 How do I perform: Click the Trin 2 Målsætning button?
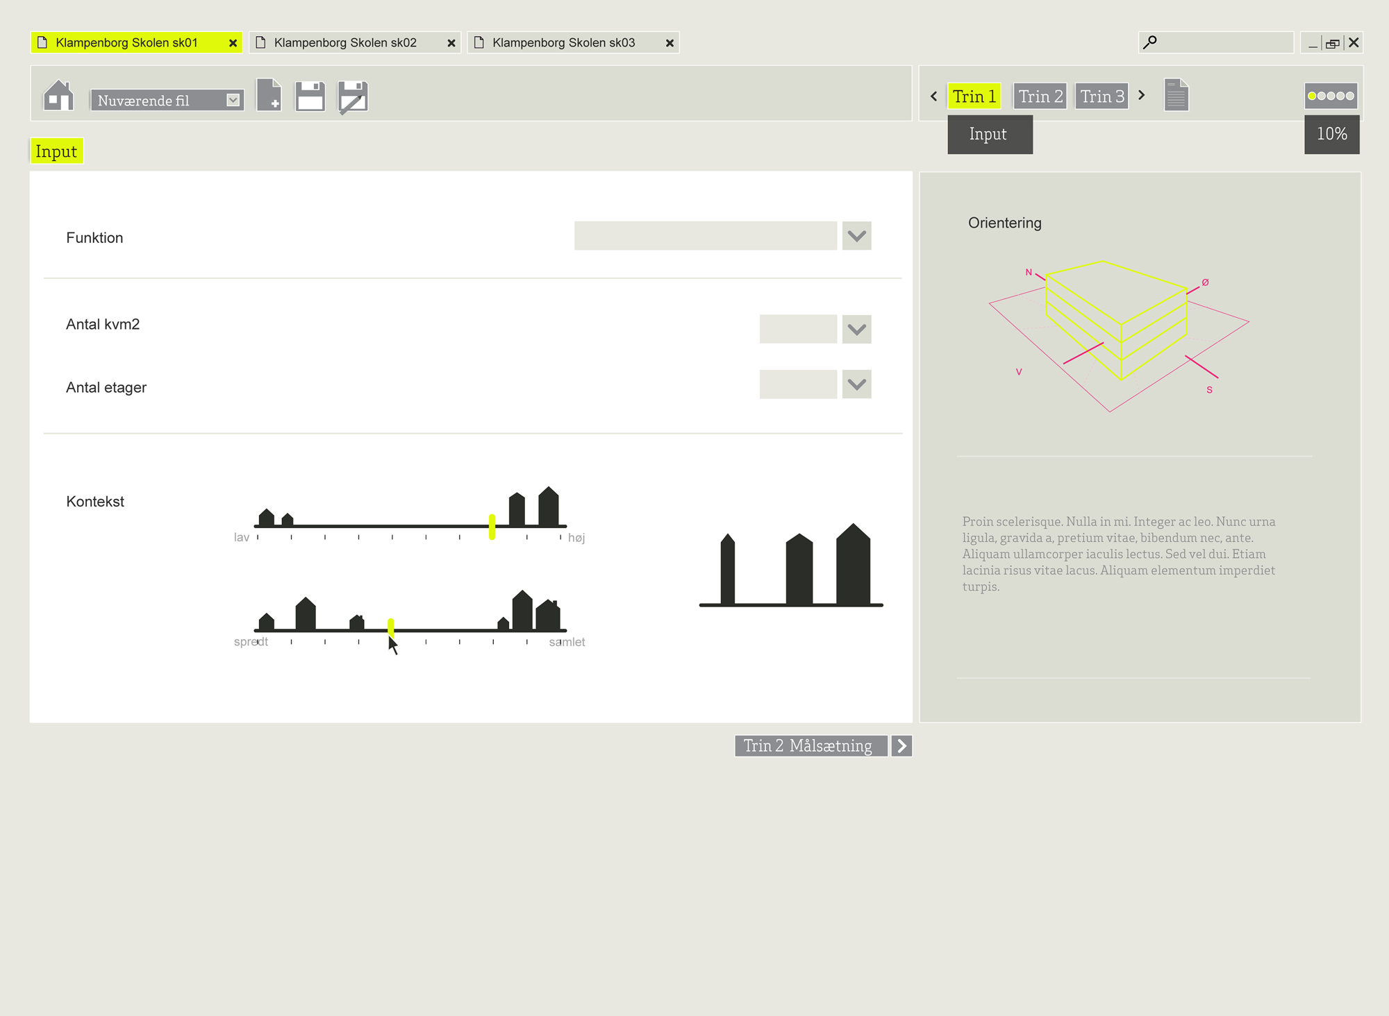click(x=810, y=745)
